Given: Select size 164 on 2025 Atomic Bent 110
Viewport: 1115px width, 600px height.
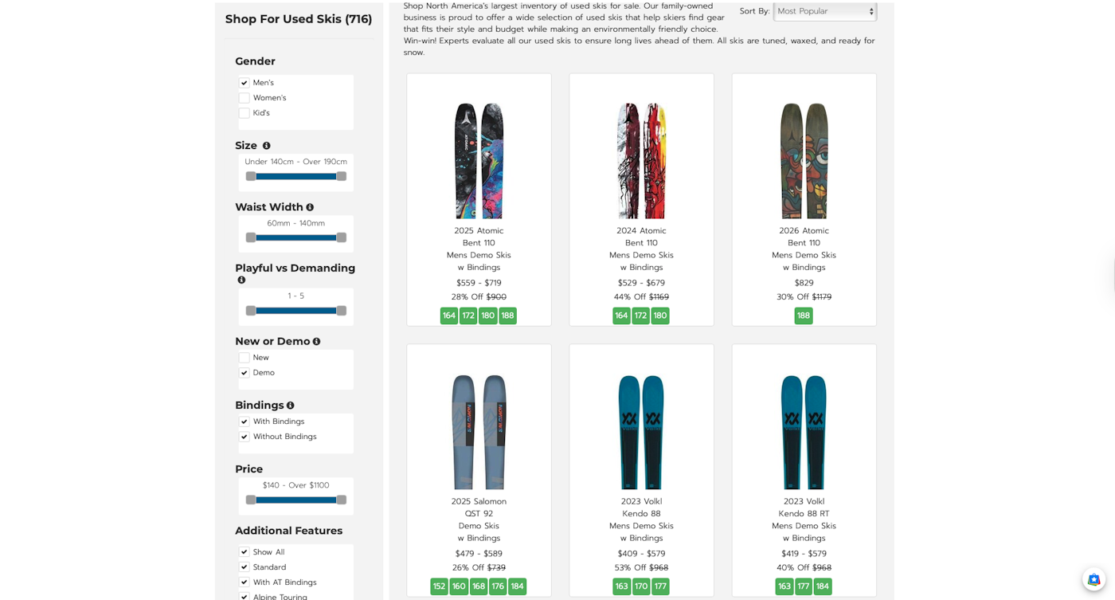Looking at the screenshot, I should pos(449,316).
